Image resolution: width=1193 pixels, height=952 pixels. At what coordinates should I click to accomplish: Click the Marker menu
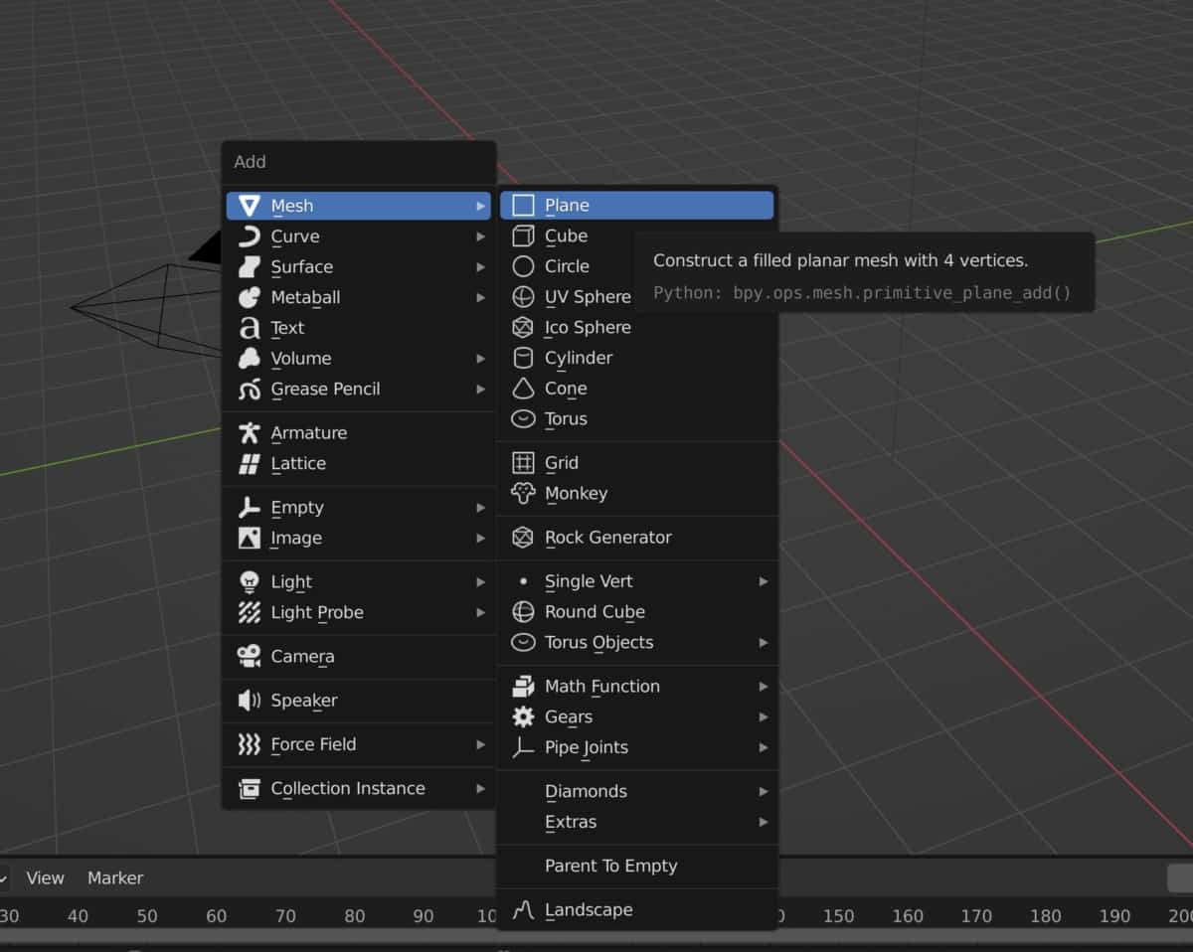114,877
